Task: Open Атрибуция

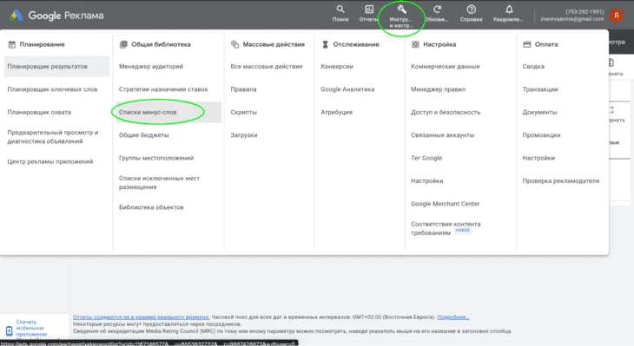Action: coord(336,112)
